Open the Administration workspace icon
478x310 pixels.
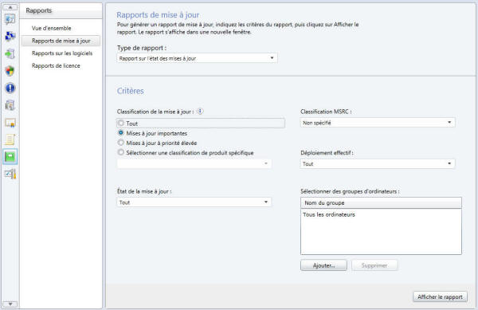[x=10, y=174]
